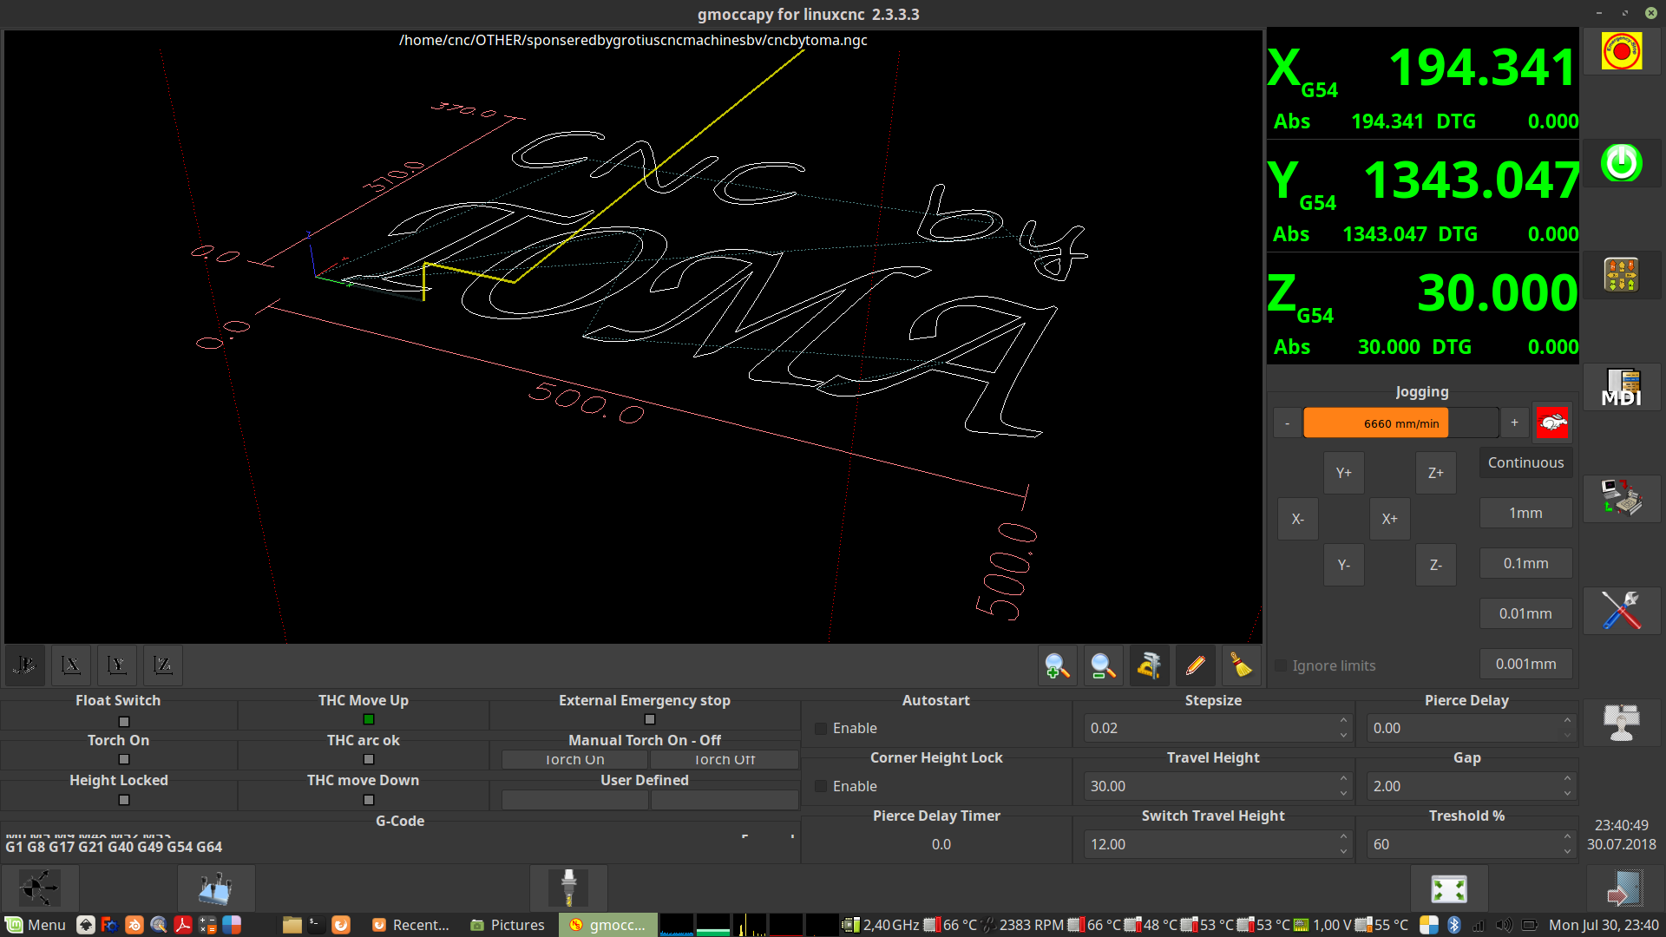Click the Bluetooth tray icon

point(1454,925)
